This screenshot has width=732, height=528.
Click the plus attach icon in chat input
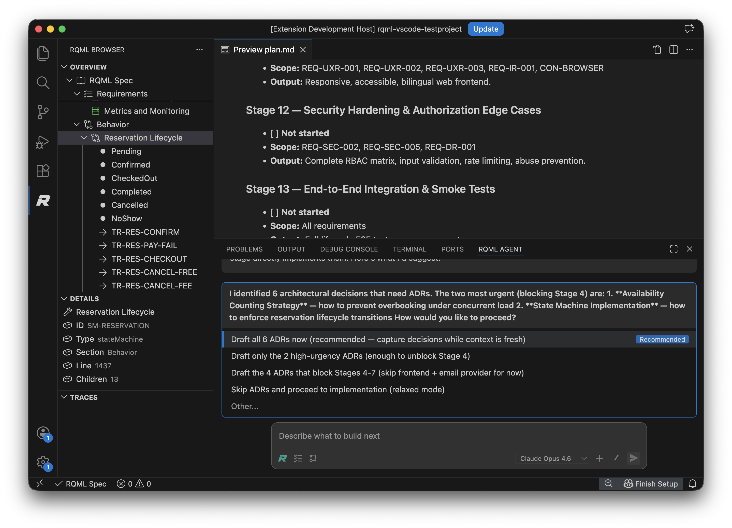[x=599, y=458]
